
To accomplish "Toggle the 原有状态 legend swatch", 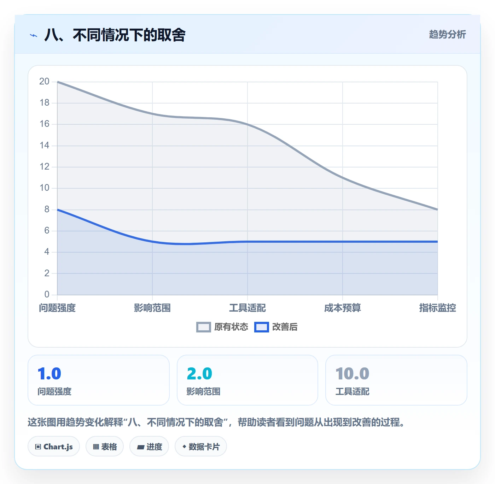I will pos(203,327).
